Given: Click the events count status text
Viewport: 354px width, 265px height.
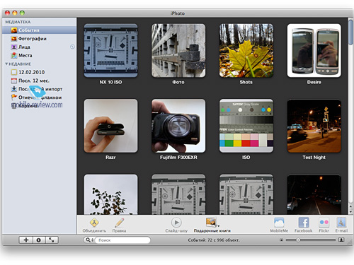Looking at the screenshot, I should (x=214, y=240).
